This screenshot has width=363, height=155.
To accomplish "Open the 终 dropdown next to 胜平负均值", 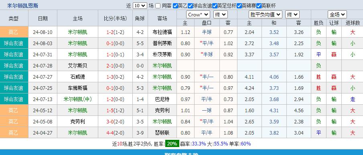I will (292, 15).
